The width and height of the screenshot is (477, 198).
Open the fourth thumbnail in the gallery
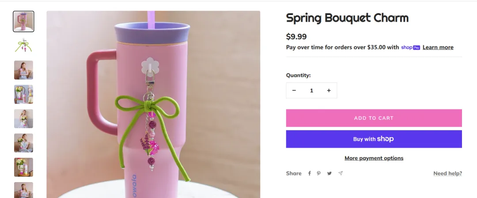click(23, 94)
